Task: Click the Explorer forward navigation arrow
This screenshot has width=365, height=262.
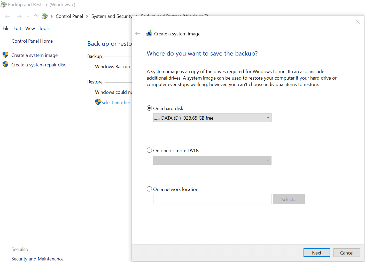Action: 19,17
